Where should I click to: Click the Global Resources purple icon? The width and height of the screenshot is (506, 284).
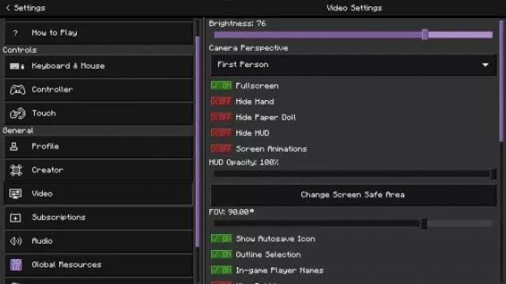16,265
